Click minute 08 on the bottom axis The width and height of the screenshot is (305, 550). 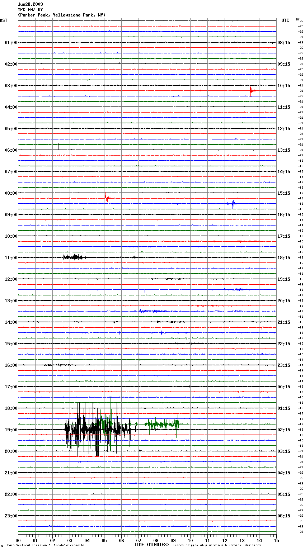(156, 540)
